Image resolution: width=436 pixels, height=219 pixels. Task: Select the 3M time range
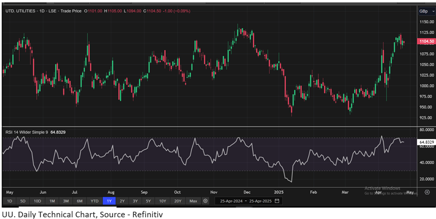coord(66,201)
